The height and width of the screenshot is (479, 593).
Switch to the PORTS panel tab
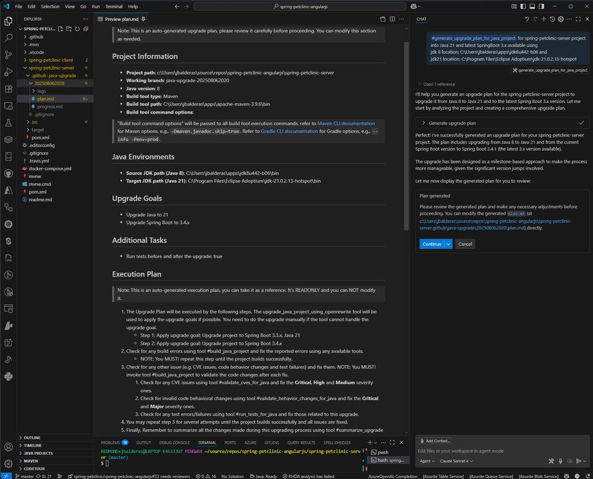click(230, 443)
